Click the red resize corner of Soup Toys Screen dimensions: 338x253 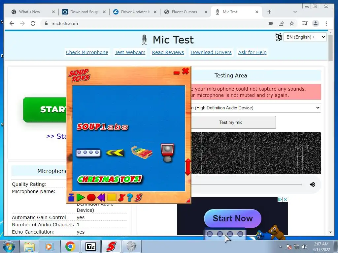coord(188,200)
